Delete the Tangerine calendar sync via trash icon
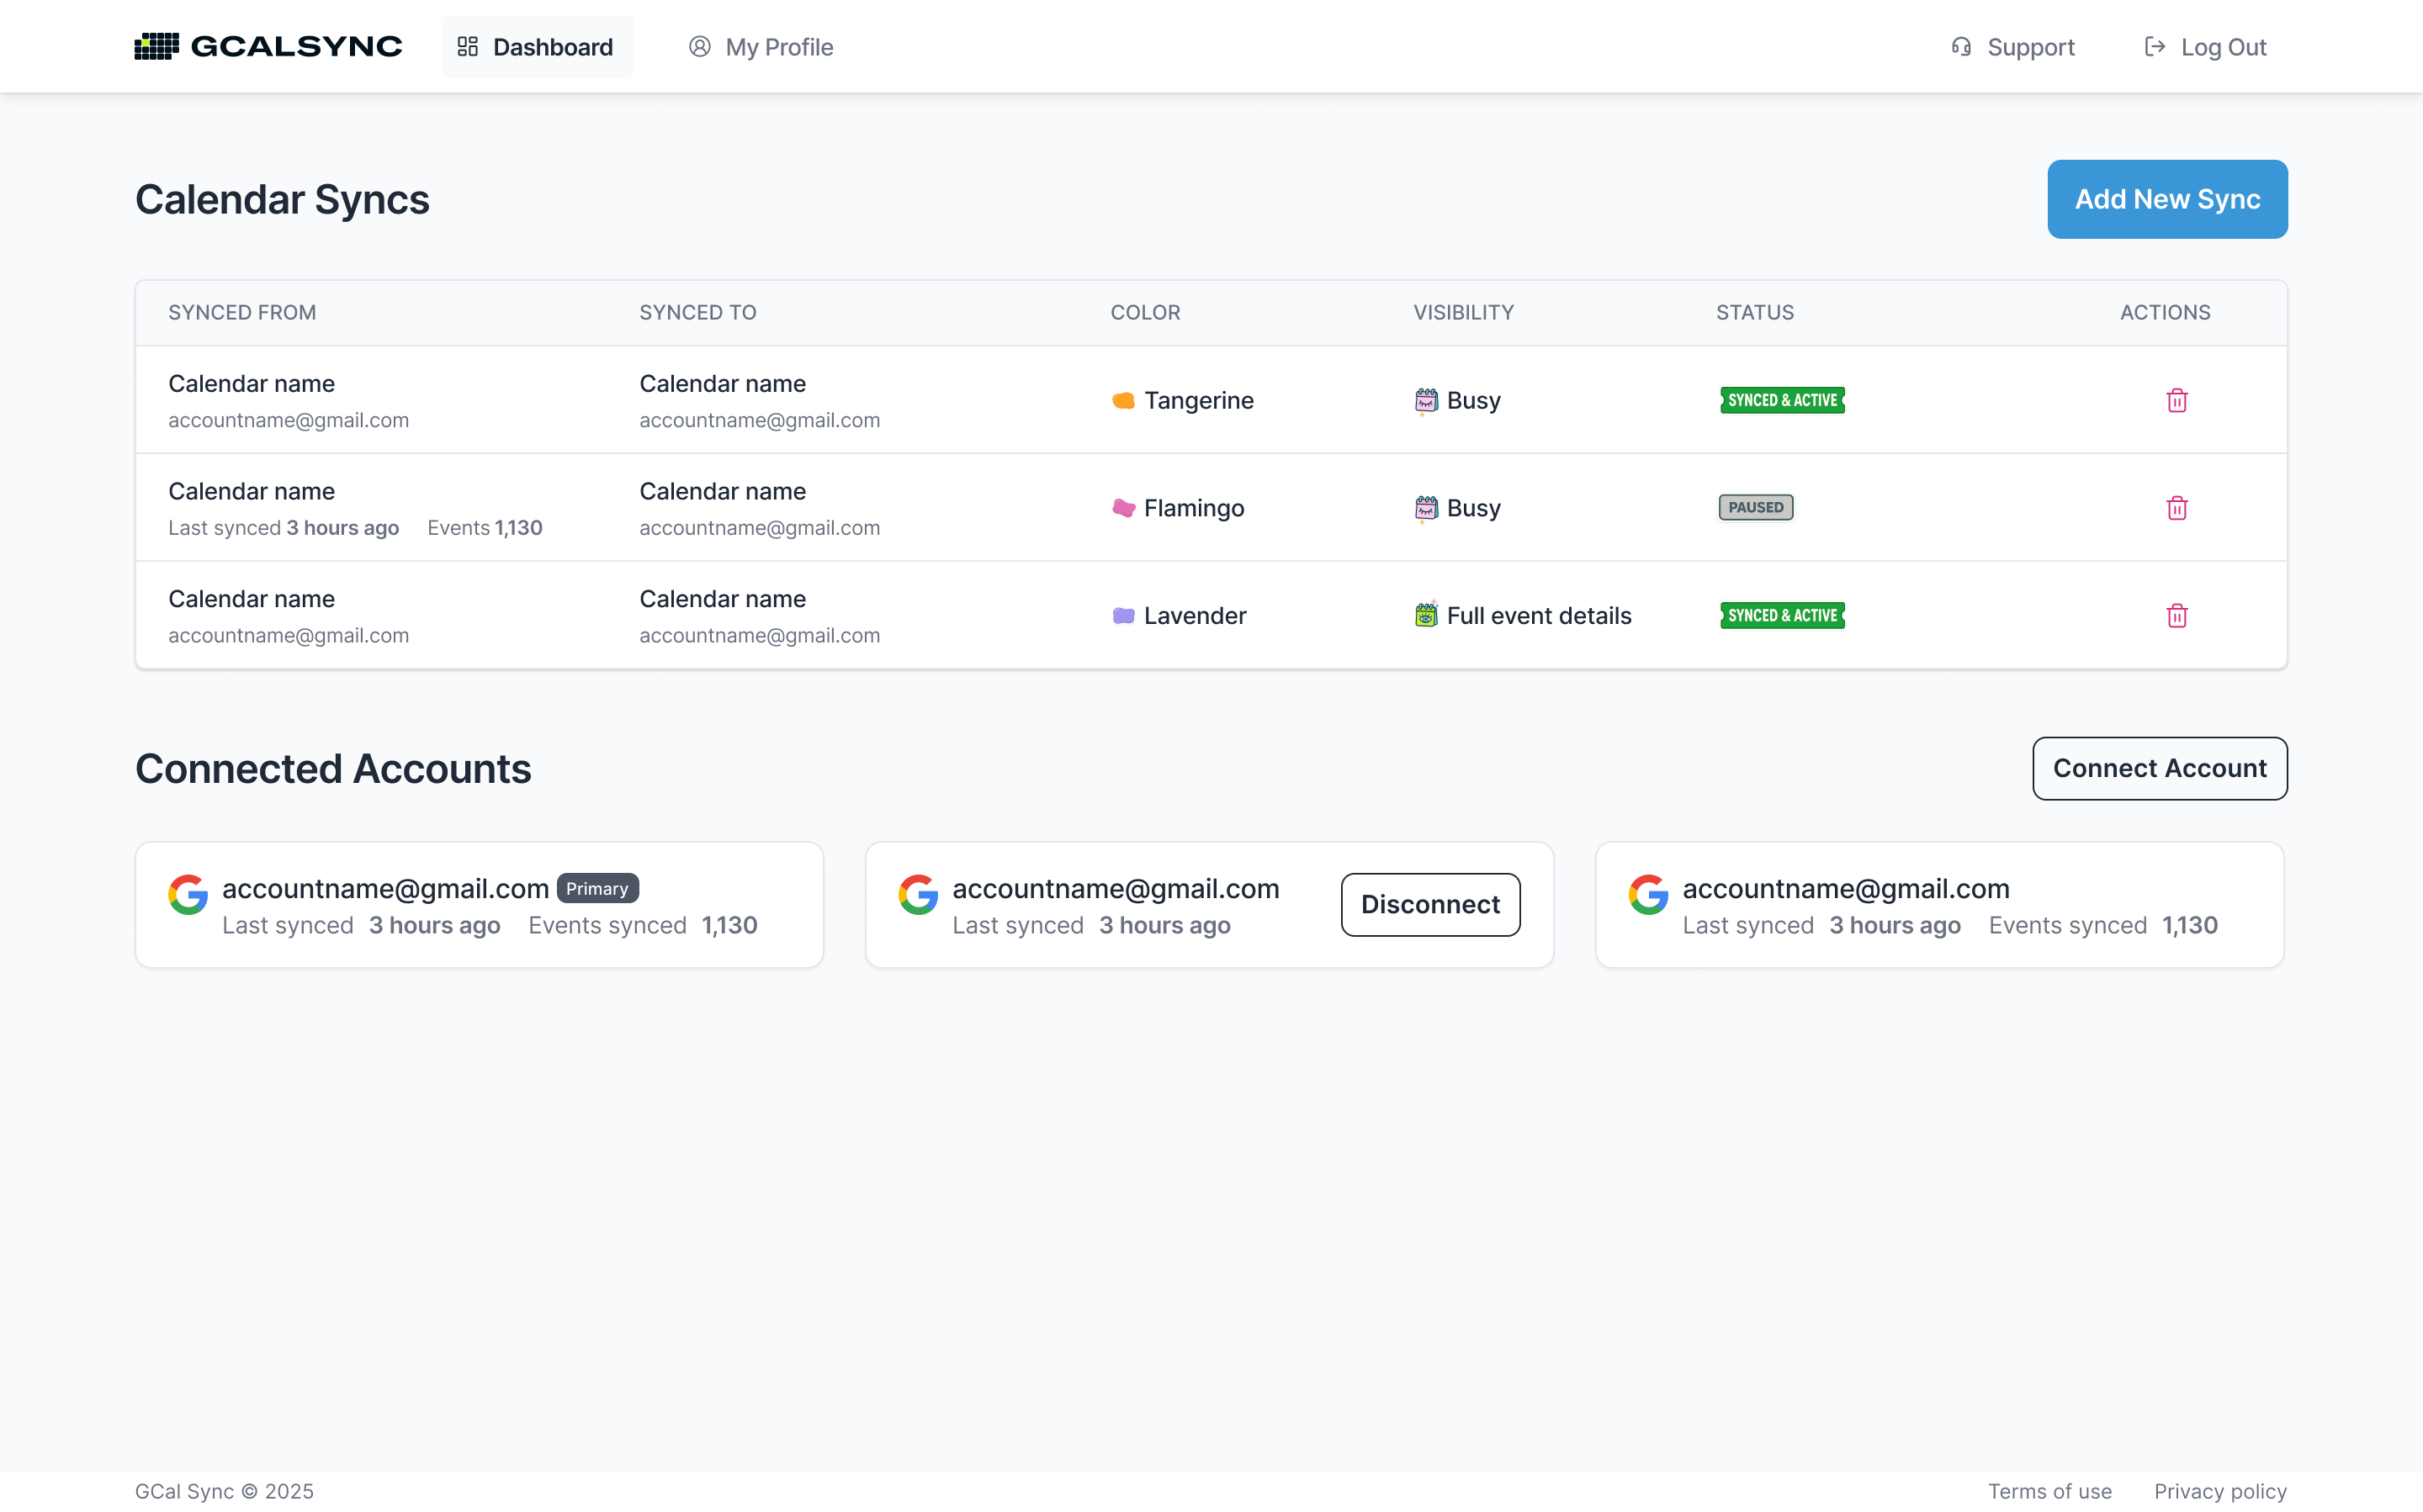 tap(2176, 400)
